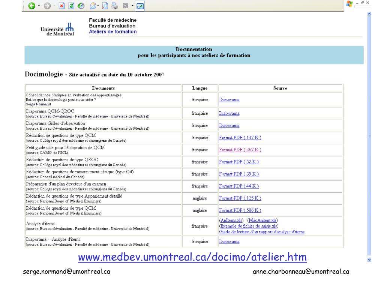Click 'Rédaction de questions de raisonnement clinique' text
The height and width of the screenshot is (288, 384).
pos(80,172)
